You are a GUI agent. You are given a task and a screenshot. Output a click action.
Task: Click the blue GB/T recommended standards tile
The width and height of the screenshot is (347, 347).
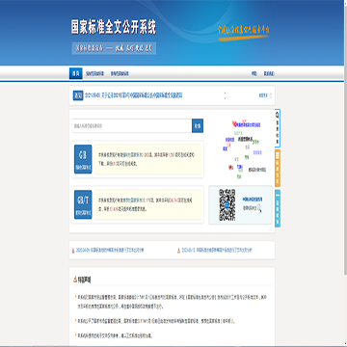(x=83, y=204)
